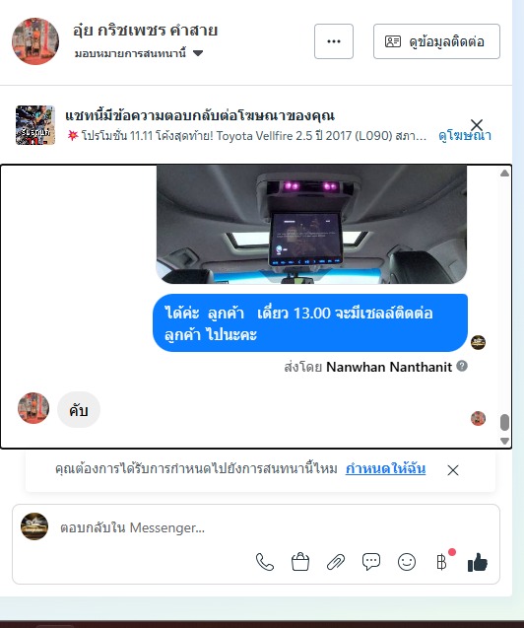The width and height of the screenshot is (524, 628).
Task: Open the ดูโฆษณา view ad link
Action: point(464,136)
